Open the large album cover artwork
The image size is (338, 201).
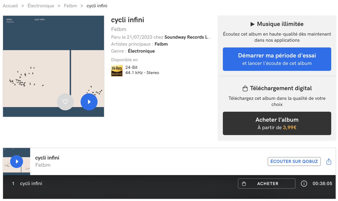pyautogui.click(x=54, y=66)
